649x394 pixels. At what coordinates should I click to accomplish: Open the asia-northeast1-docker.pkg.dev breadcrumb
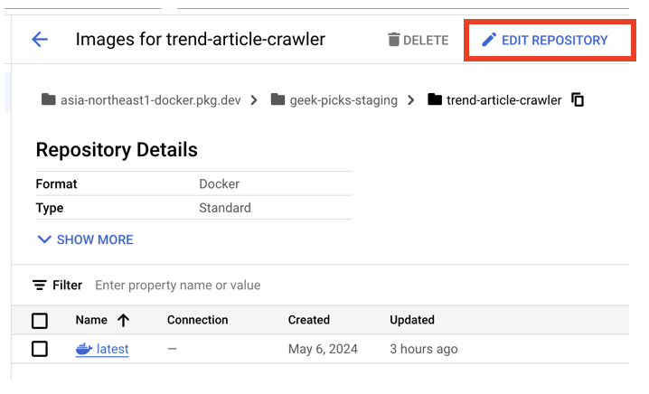pos(150,100)
